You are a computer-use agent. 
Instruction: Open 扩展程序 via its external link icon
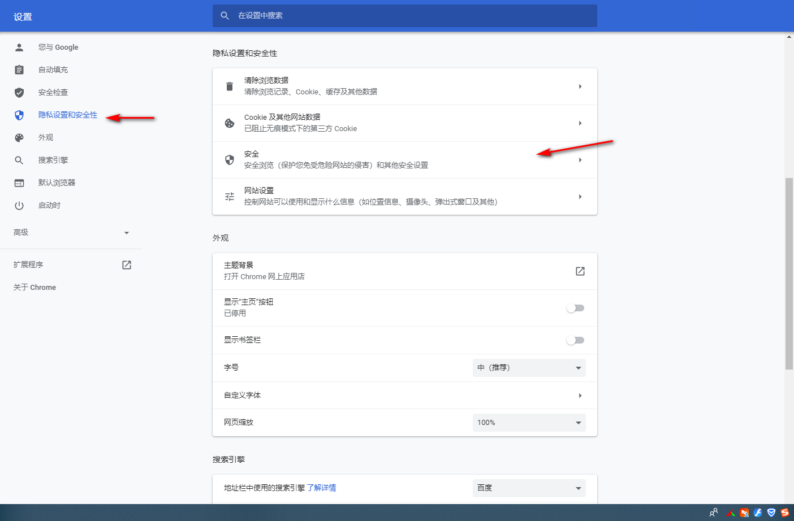pyautogui.click(x=127, y=264)
